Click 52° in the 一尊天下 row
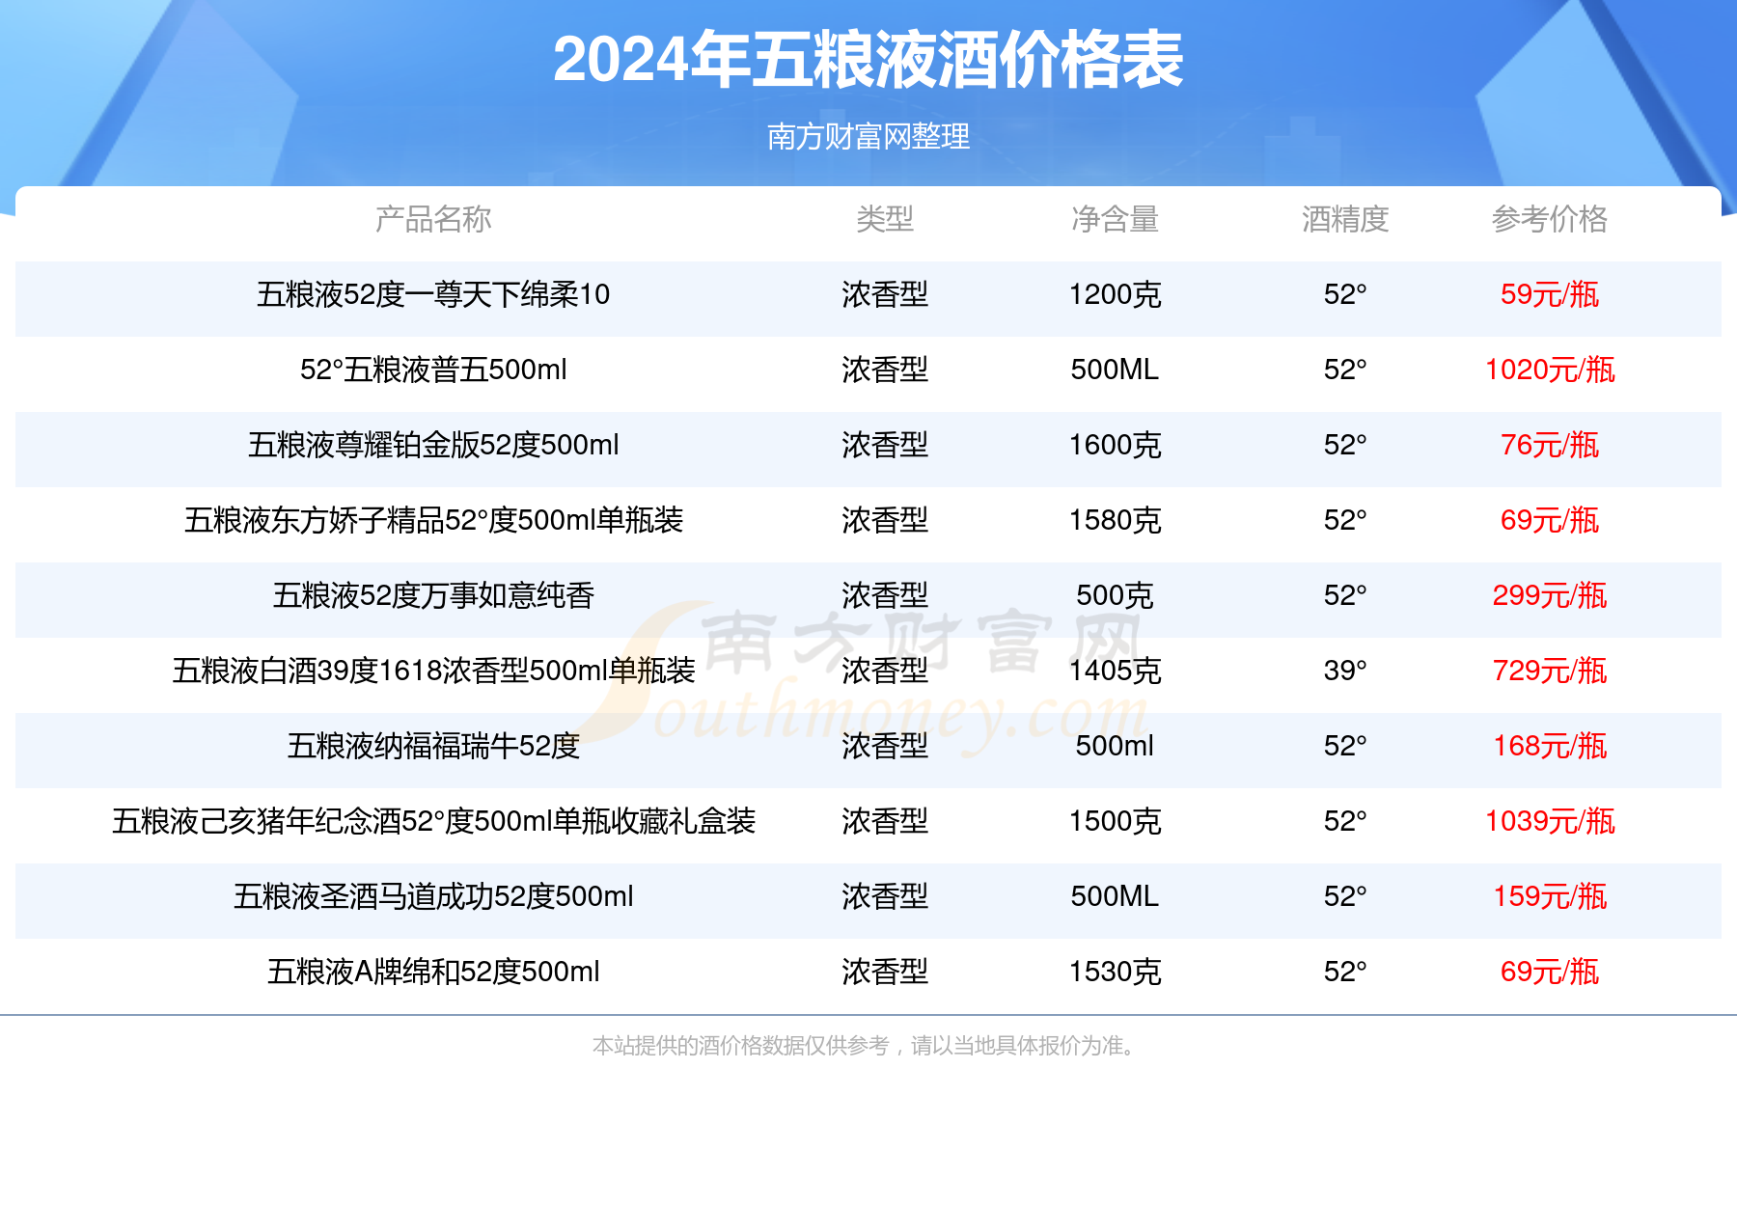Screen dimensions: 1737x1206 point(1345,294)
